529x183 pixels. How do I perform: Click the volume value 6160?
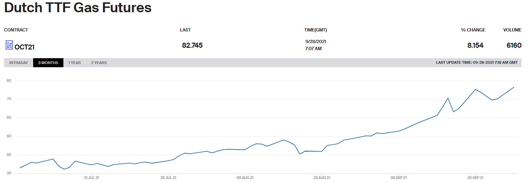[514, 45]
